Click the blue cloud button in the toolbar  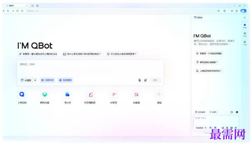click(243, 11)
